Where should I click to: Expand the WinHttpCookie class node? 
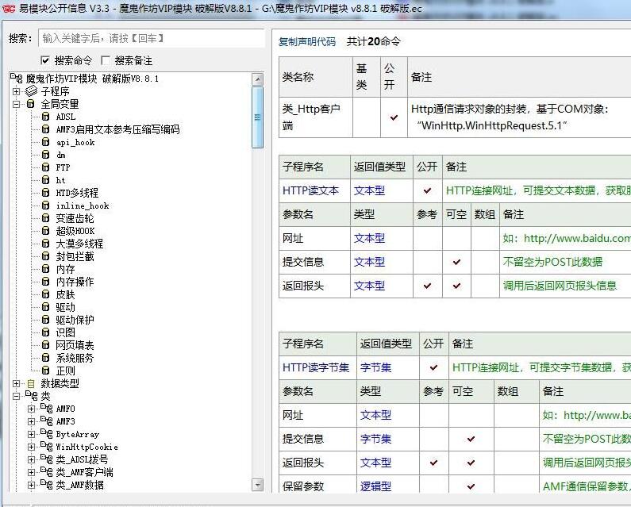31,447
